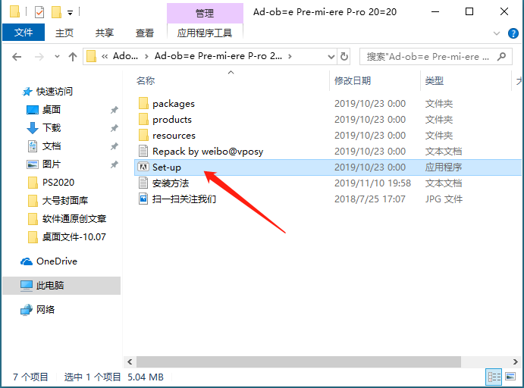Select the 管理 contextual tab header
524x388 pixels.
point(205,13)
